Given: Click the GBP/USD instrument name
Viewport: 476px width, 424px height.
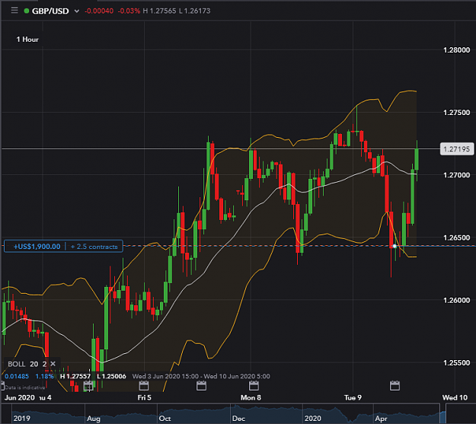Looking at the screenshot, I should click(50, 11).
